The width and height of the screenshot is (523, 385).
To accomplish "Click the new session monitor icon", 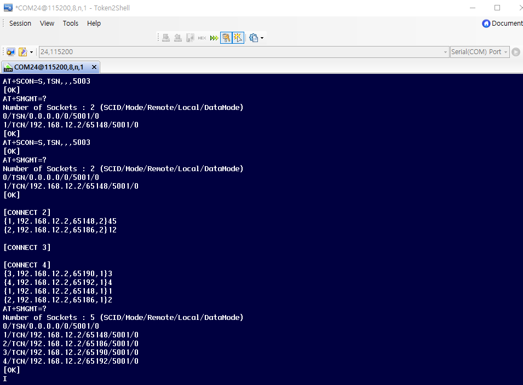I will tap(10, 52).
